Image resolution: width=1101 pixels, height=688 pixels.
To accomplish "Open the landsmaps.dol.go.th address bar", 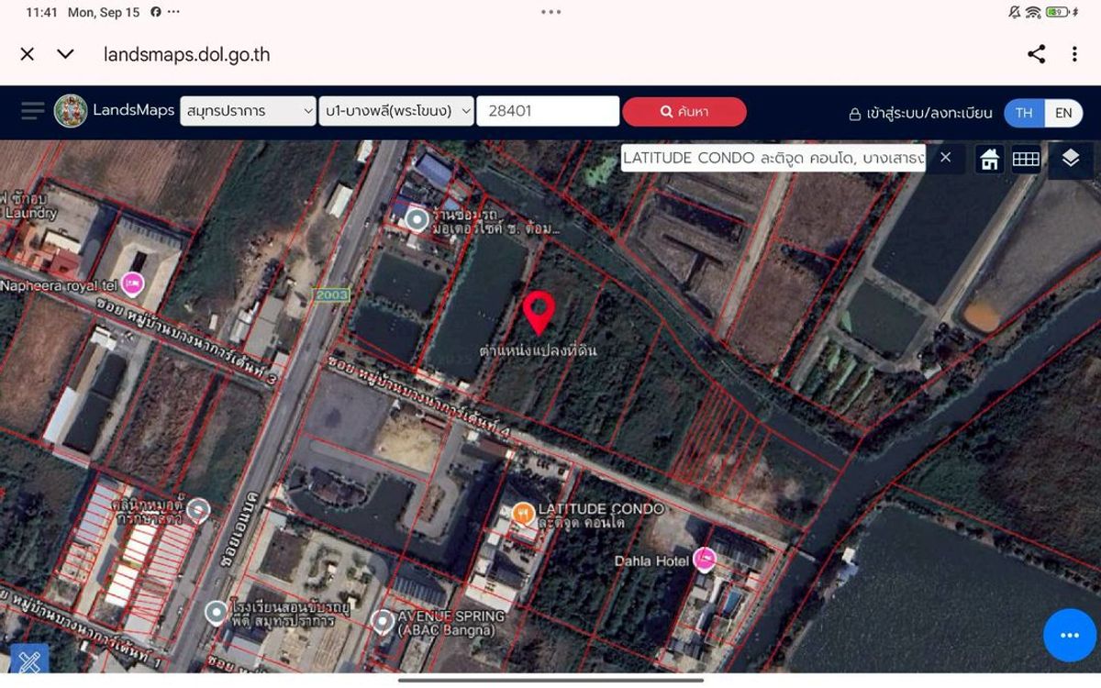I will click(x=187, y=54).
